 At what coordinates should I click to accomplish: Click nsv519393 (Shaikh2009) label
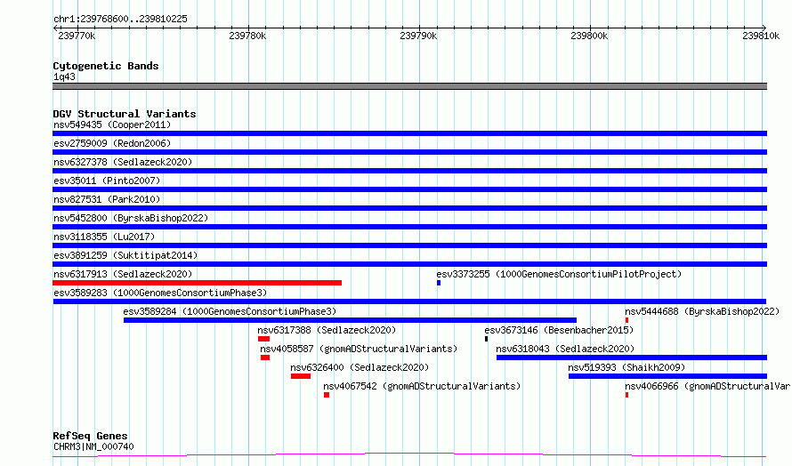[626, 367]
